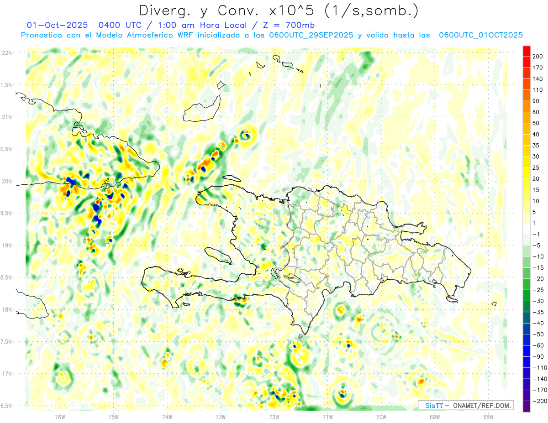This screenshot has height=423, width=548.
Task: Click the red swatch above 200 on the color bar
Action: pos(527,51)
